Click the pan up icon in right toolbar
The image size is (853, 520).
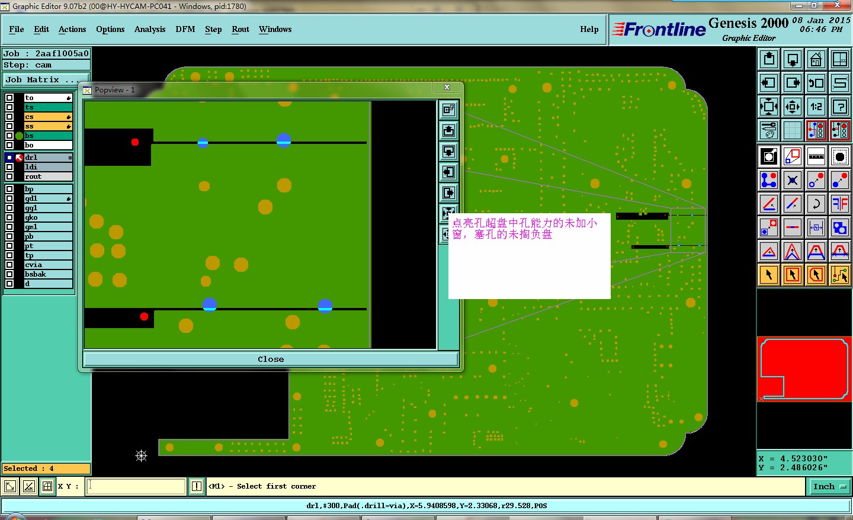(769, 59)
